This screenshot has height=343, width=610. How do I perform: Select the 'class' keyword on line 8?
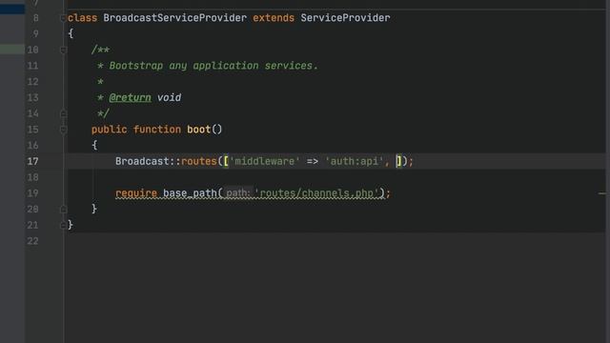[x=82, y=18]
